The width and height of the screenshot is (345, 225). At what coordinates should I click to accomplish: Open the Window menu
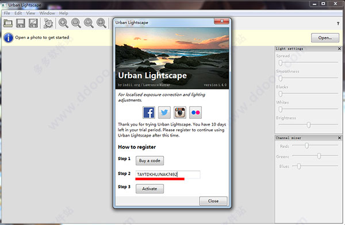pos(47,13)
